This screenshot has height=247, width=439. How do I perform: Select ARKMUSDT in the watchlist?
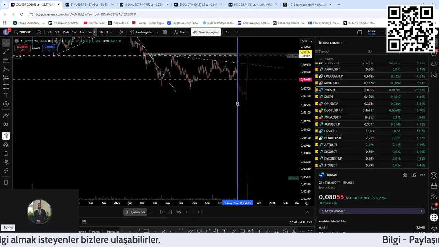tap(371, 69)
